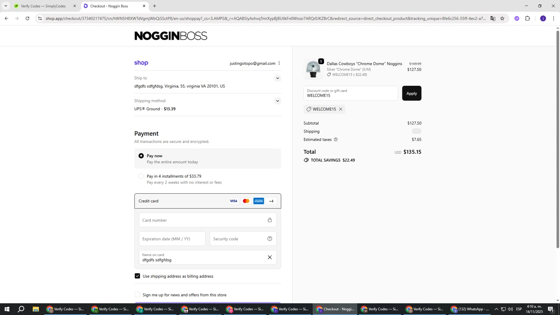Show security code help tooltip
The image size is (560, 315).
tap(270, 238)
